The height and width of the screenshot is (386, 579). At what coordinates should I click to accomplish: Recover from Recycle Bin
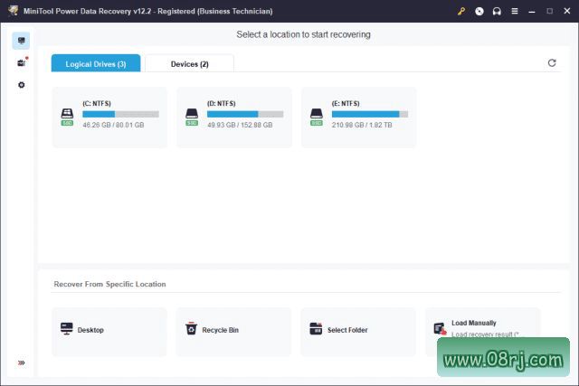tap(233, 332)
